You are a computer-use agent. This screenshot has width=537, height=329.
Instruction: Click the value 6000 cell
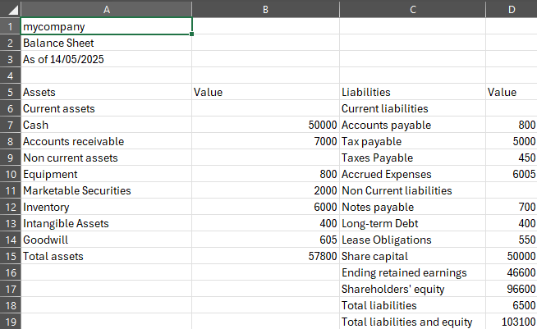point(265,207)
